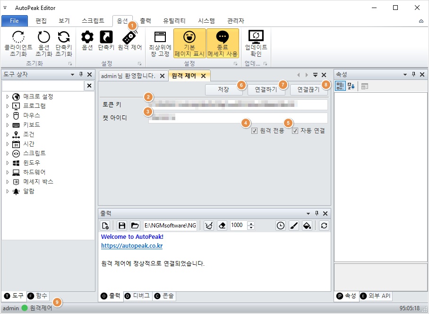The image size is (429, 314).
Task: Click new output file icon in 출력 toolbar
Action: pos(105,226)
